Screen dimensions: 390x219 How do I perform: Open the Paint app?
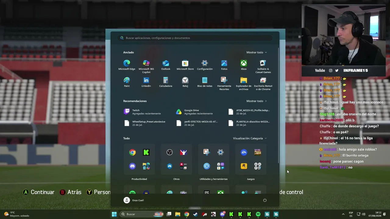tap(127, 82)
